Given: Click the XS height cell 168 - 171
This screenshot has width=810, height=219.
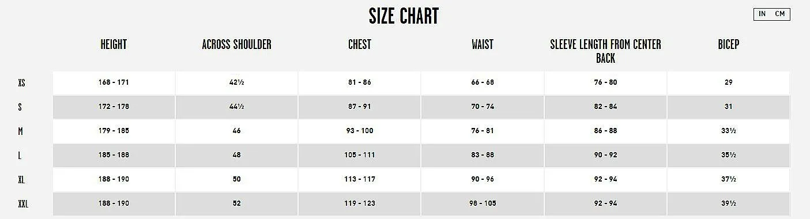Looking at the screenshot, I should point(114,82).
